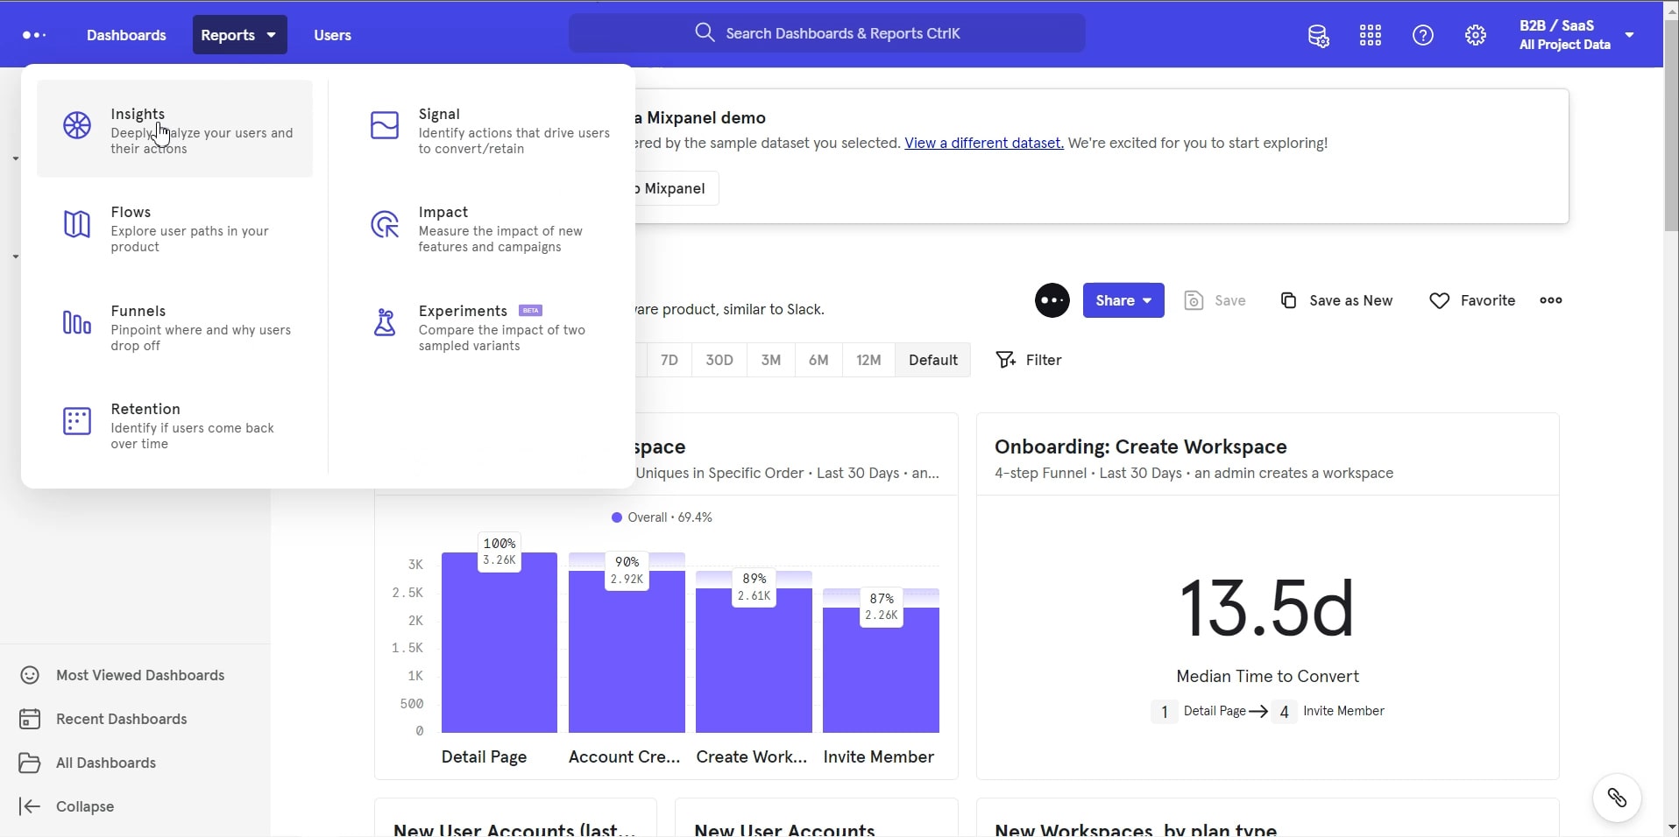Open the Insights report from the Reports menu
1679x837 pixels.
click(x=138, y=114)
